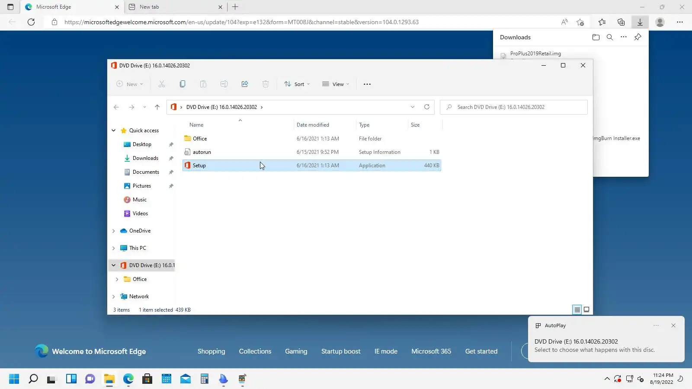Expand the Network tree node
The height and width of the screenshot is (389, 692).
[x=114, y=297]
